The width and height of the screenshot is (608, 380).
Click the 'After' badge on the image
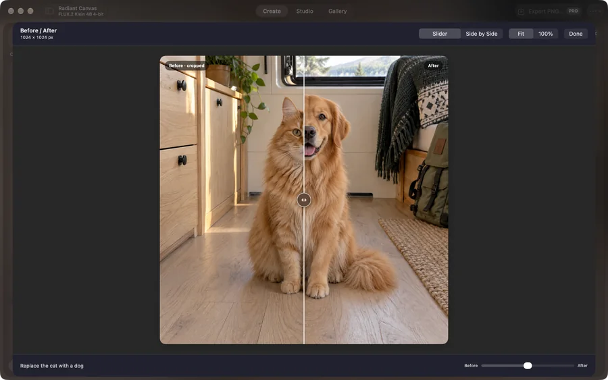click(x=433, y=66)
